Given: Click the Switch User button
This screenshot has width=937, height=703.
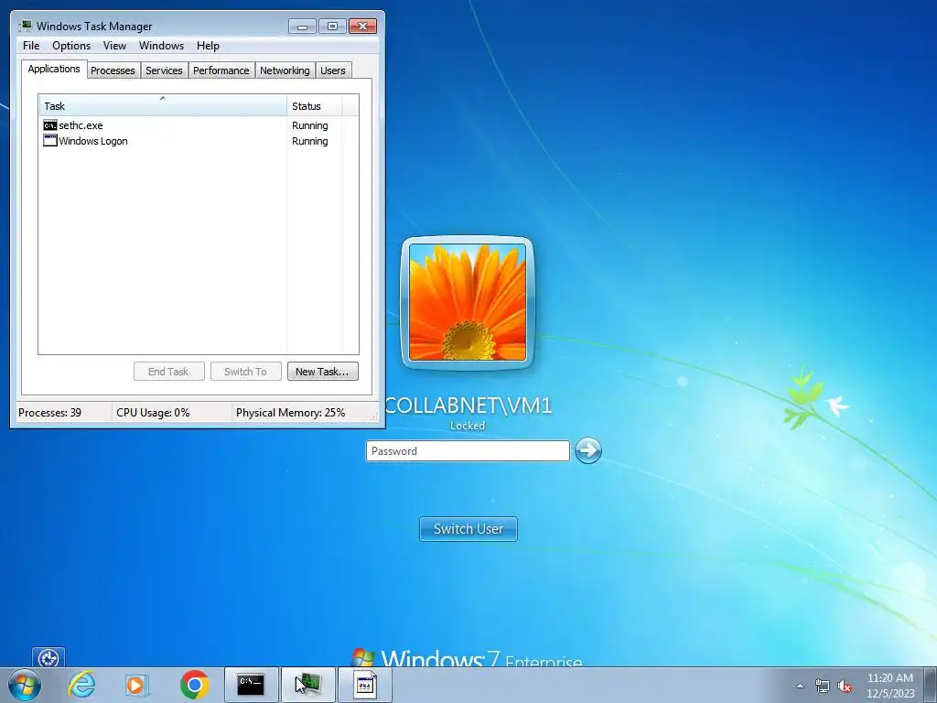Looking at the screenshot, I should [468, 529].
